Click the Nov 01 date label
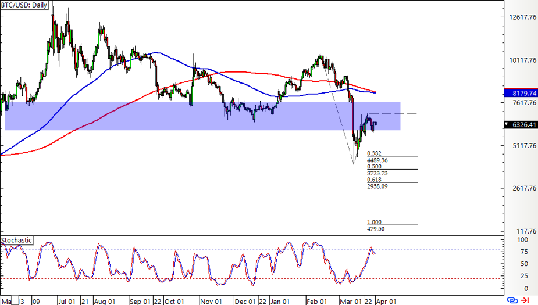 (211, 302)
